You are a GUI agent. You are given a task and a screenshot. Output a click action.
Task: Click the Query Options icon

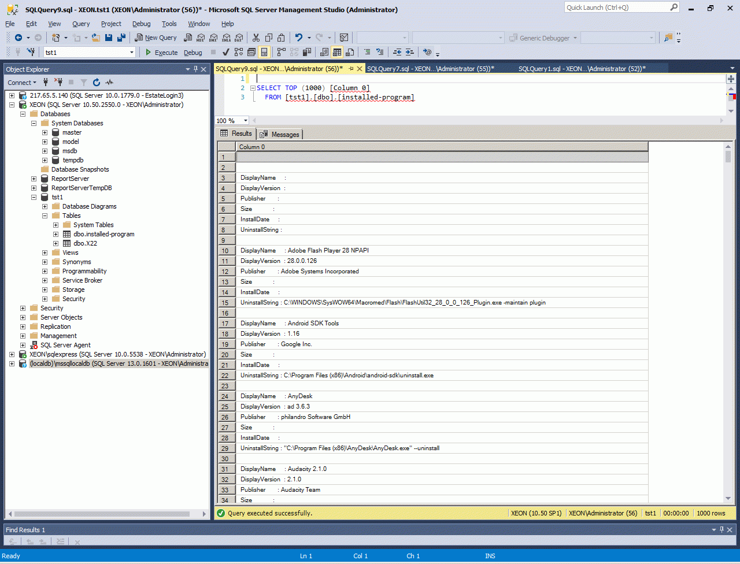[x=251, y=53]
